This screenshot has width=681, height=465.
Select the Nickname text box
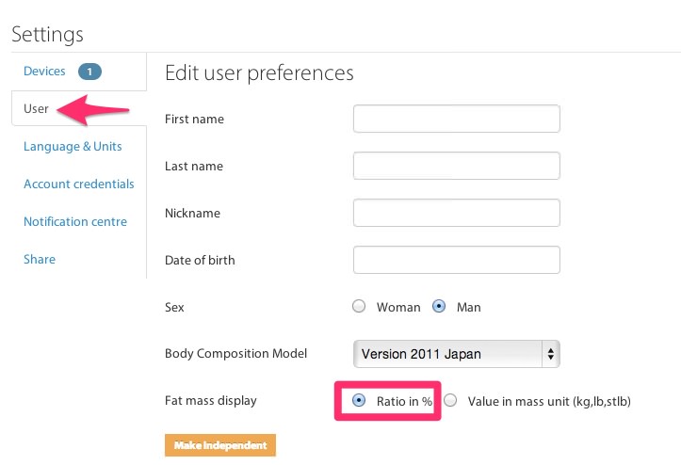[457, 213]
